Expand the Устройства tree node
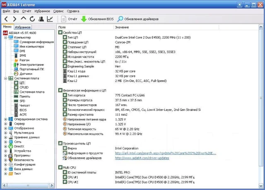The image size is (265, 190). [5, 151]
